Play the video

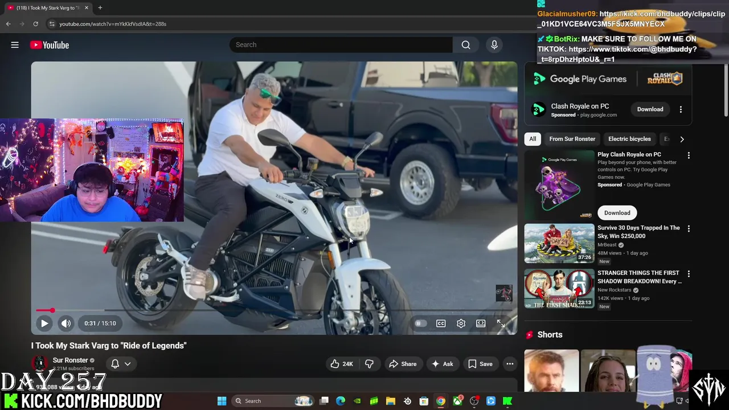44,323
